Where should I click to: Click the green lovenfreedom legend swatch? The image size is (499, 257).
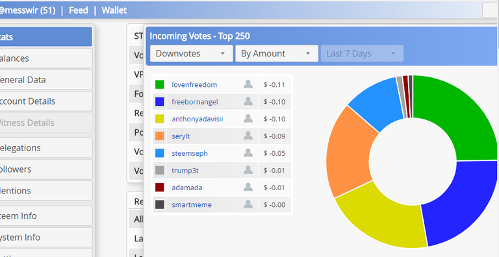[159, 84]
